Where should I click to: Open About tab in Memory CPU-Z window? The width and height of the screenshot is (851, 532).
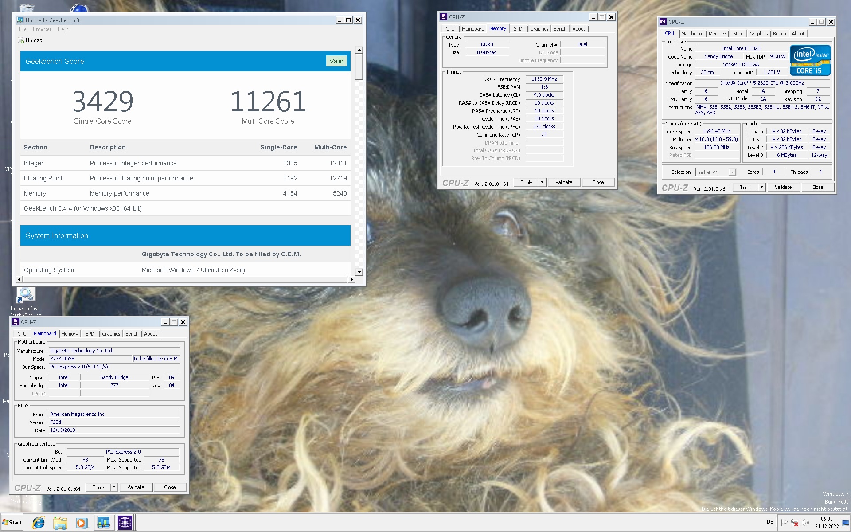579,29
